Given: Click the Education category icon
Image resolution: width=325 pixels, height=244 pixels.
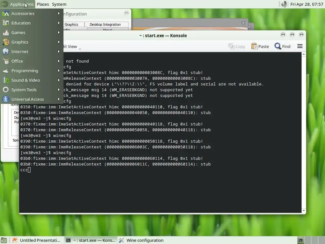Looking at the screenshot, I should coord(6,23).
